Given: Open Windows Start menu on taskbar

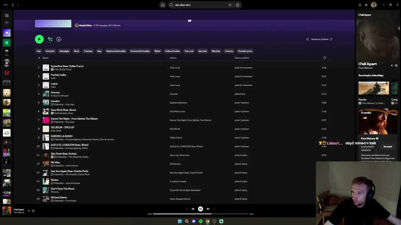Looking at the screenshot, I should click(x=180, y=221).
